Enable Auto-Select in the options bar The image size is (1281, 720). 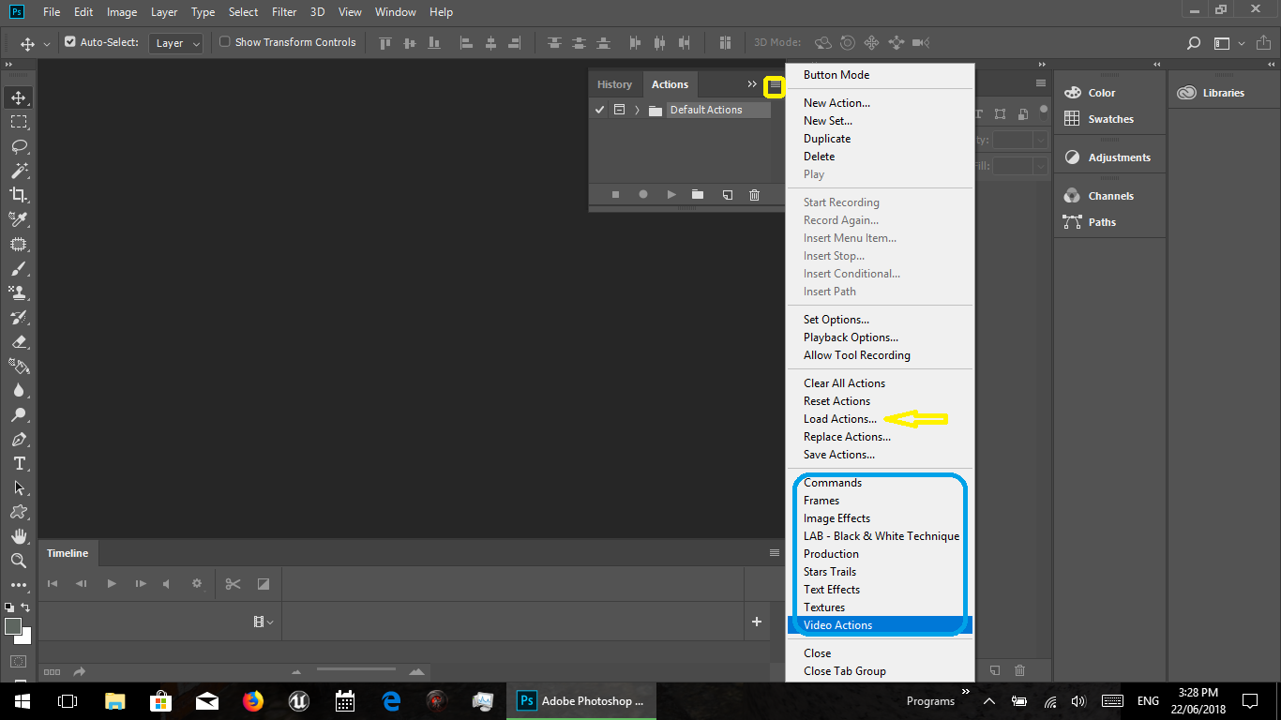pos(69,41)
